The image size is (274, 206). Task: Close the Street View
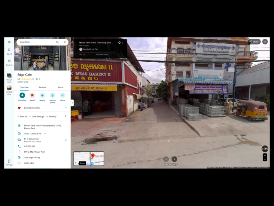[265, 42]
